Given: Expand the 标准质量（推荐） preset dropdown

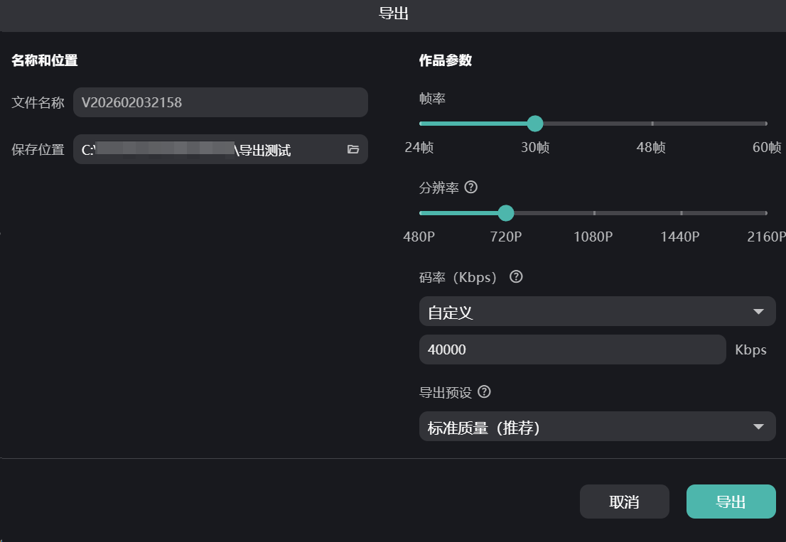Looking at the screenshot, I should tap(597, 427).
